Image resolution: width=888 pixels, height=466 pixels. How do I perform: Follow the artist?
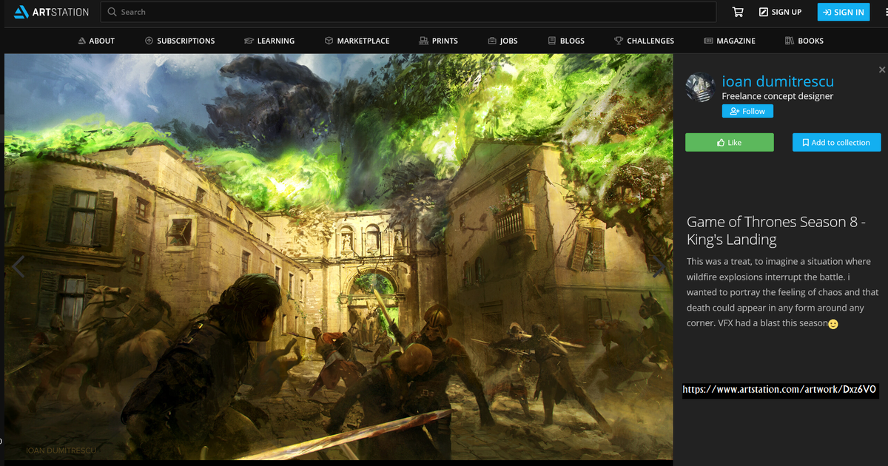point(747,111)
